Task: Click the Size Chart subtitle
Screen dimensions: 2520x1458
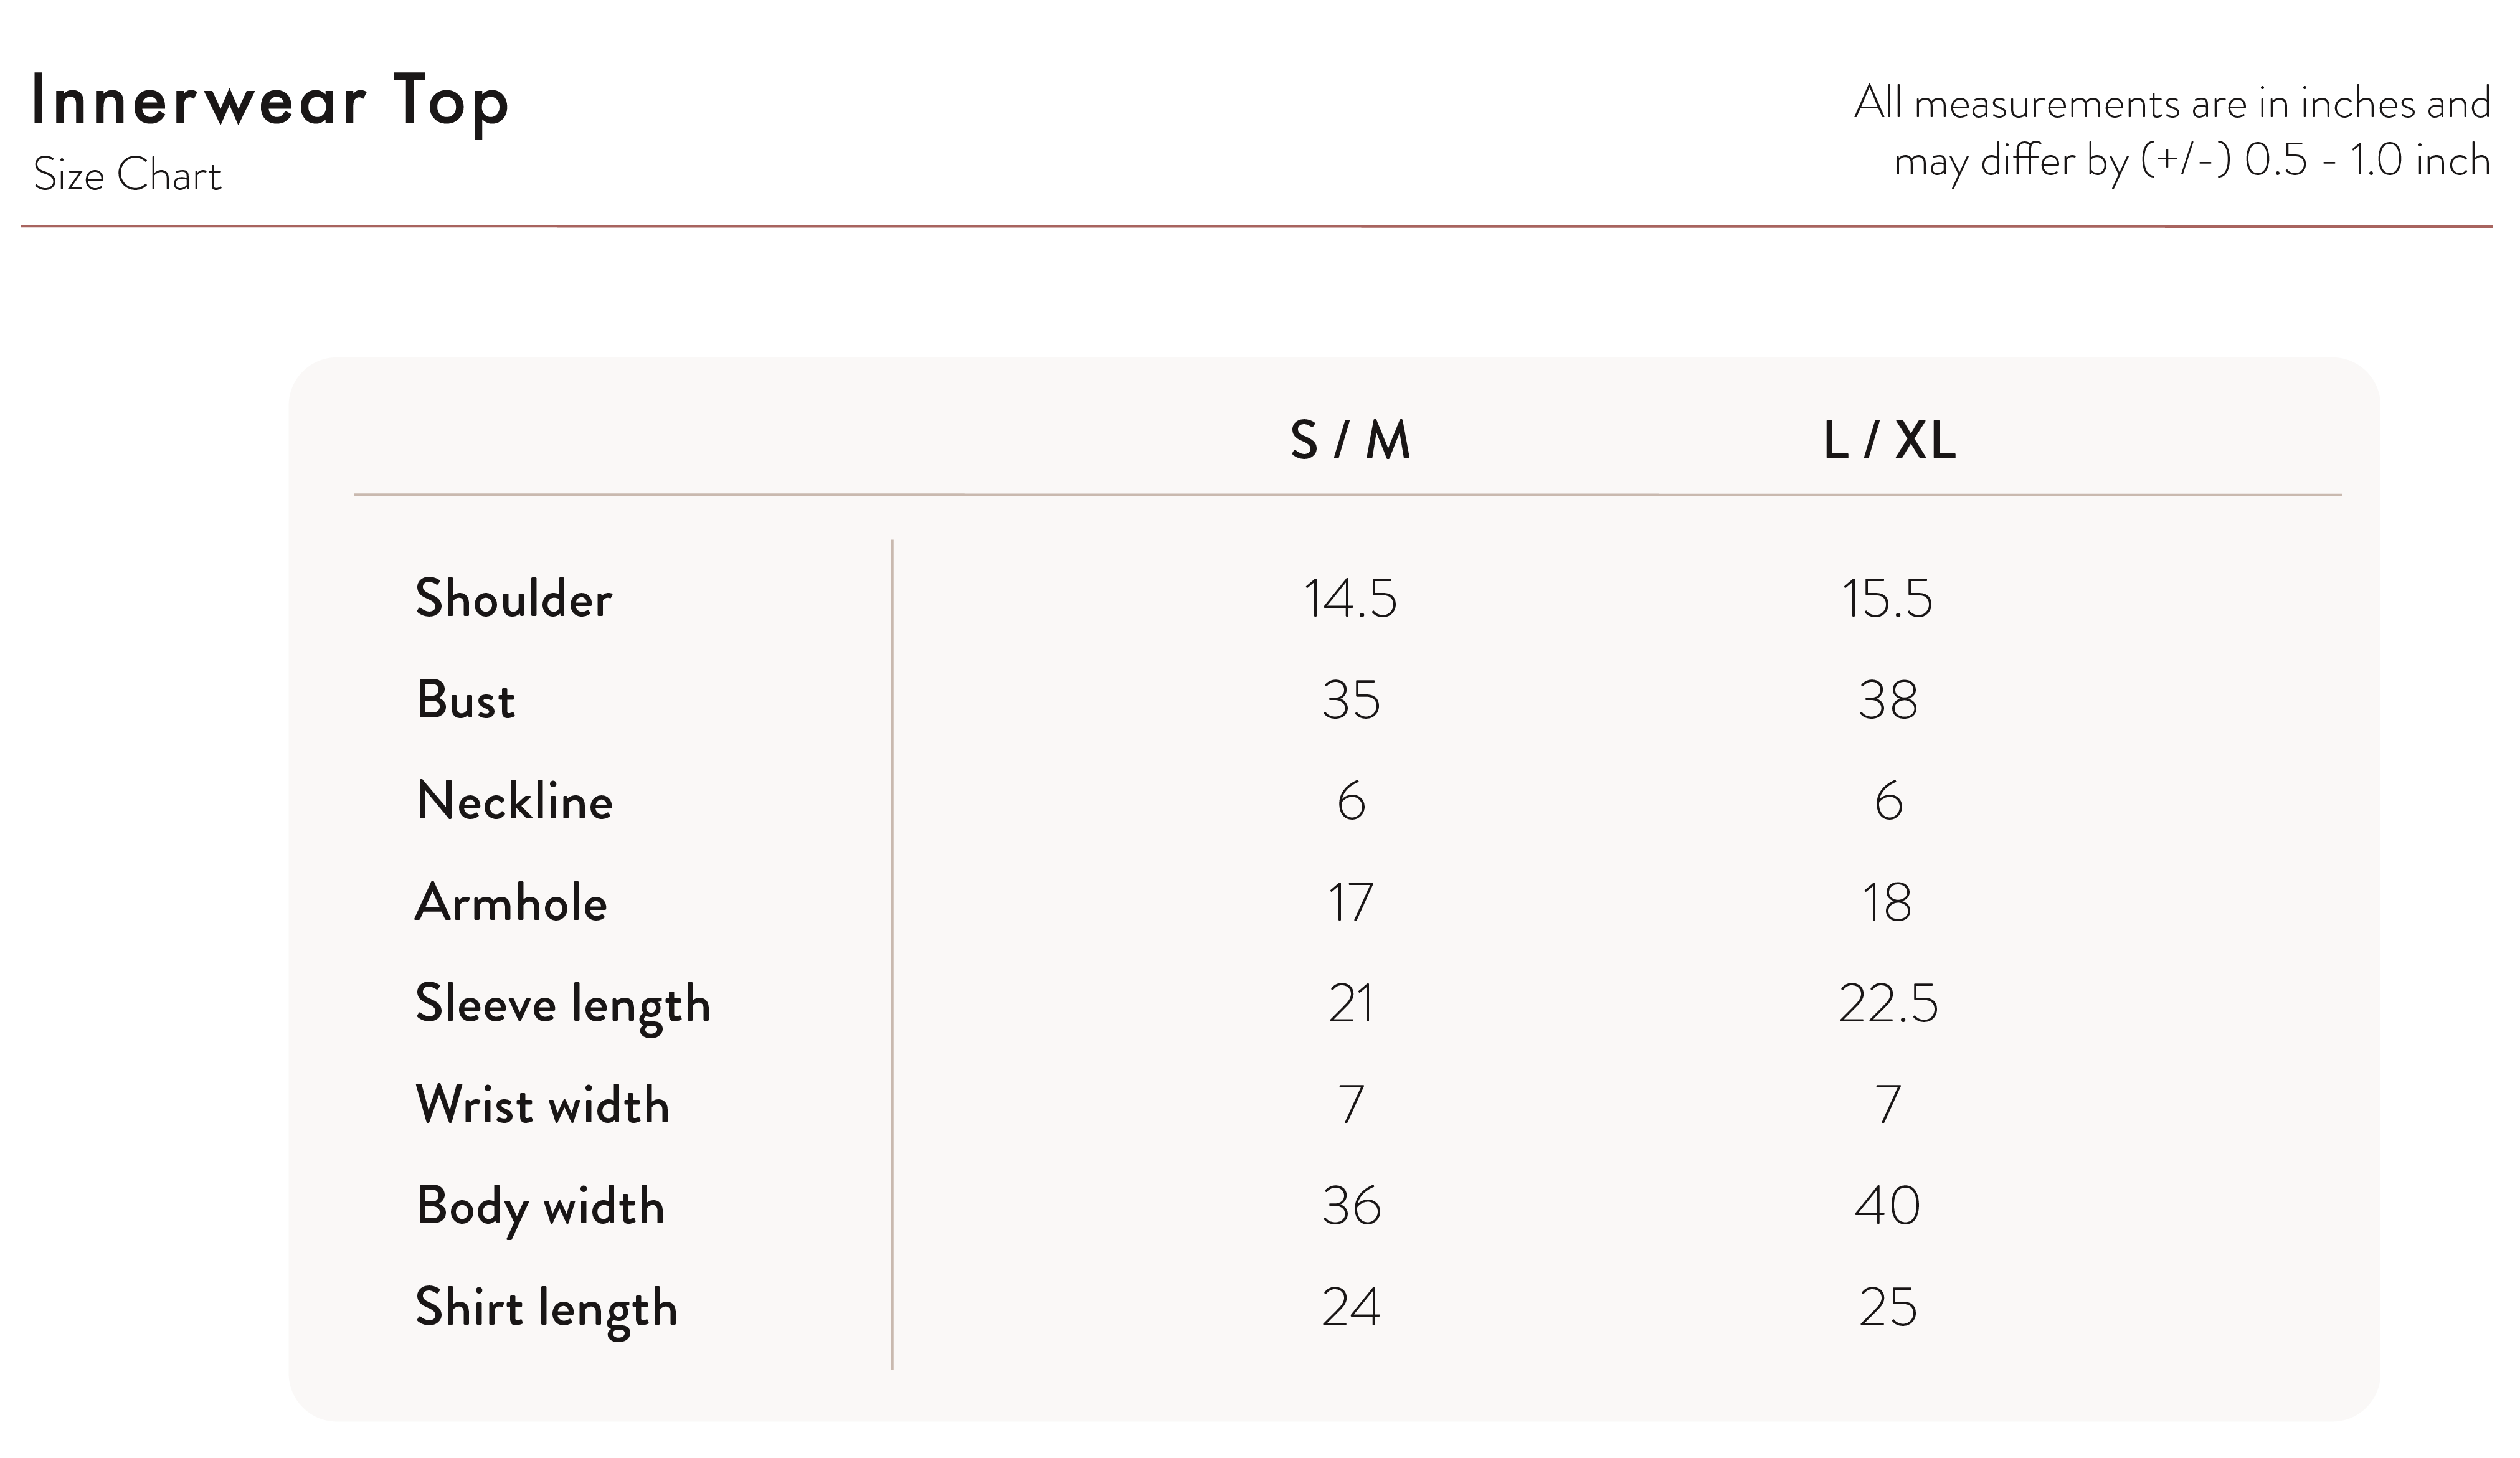Action: click(127, 176)
